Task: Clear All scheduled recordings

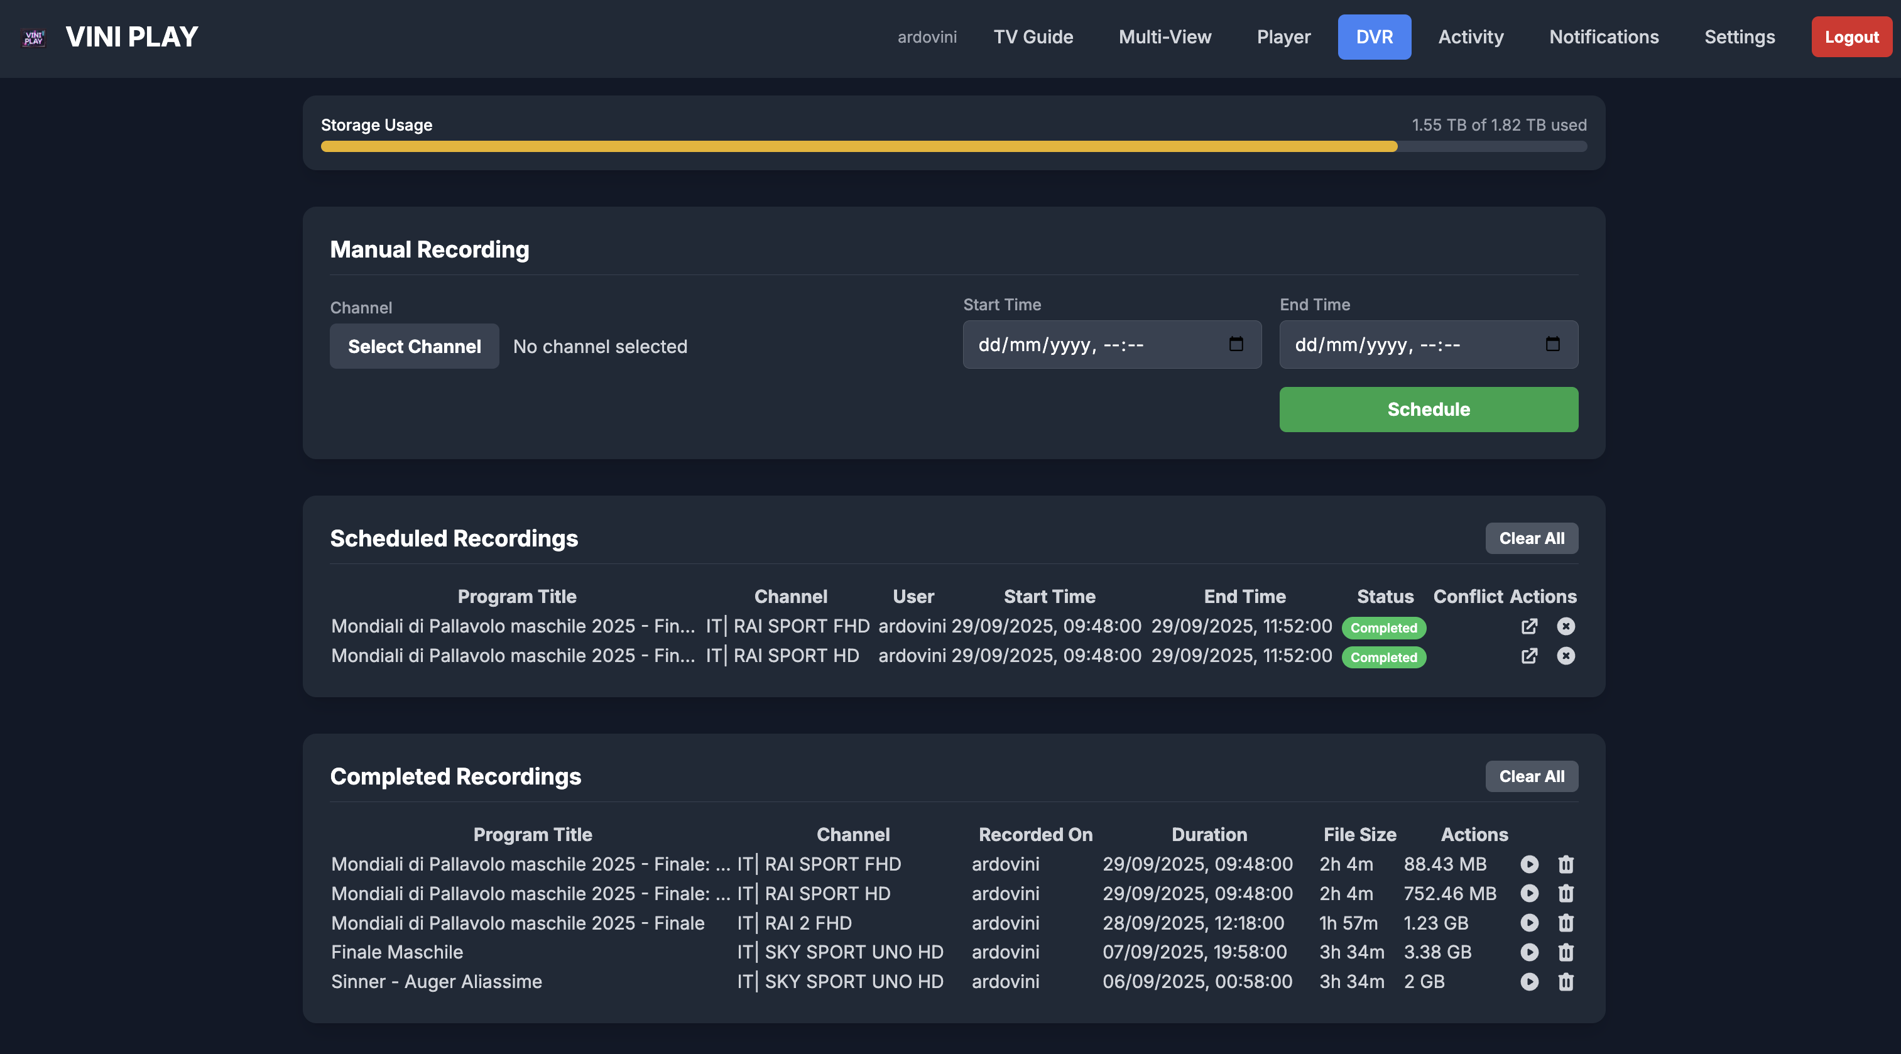Action: pos(1531,538)
